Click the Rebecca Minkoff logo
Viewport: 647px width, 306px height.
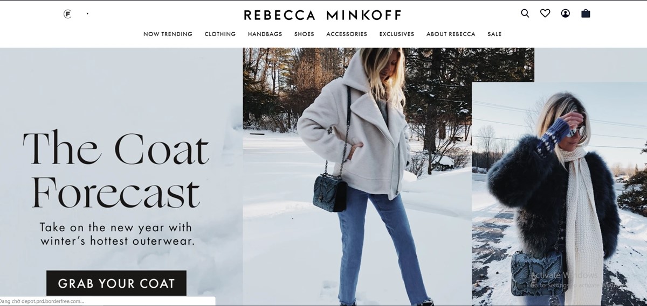tap(322, 15)
